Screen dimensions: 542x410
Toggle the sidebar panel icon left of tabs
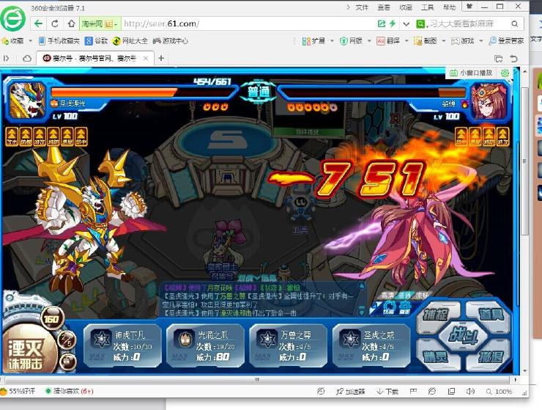(6, 59)
